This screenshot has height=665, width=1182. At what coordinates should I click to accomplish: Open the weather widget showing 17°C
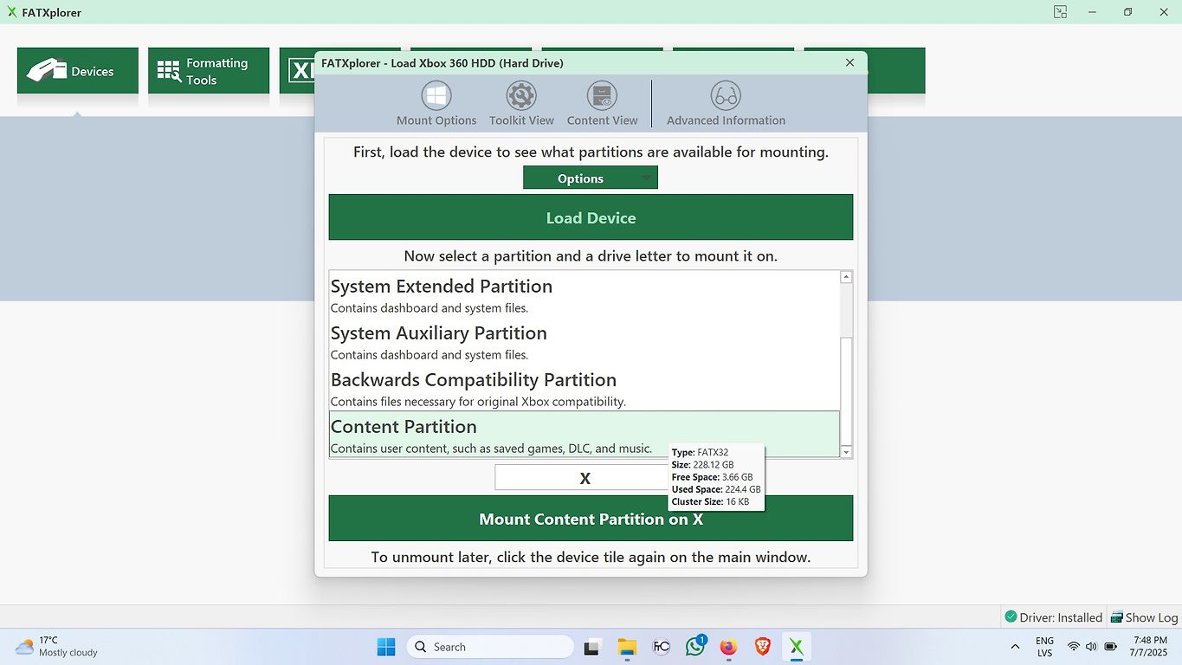(x=57, y=647)
